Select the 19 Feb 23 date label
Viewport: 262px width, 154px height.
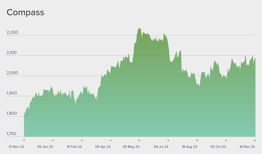point(74,146)
